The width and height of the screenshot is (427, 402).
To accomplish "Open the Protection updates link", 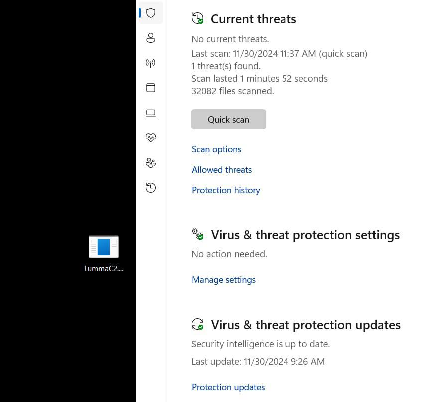I will point(228,387).
